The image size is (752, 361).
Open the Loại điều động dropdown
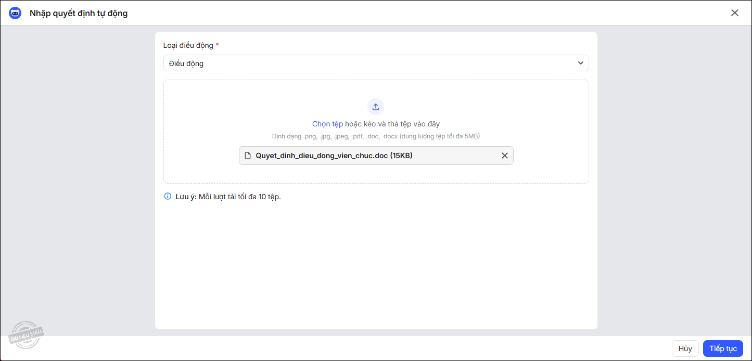(376, 63)
